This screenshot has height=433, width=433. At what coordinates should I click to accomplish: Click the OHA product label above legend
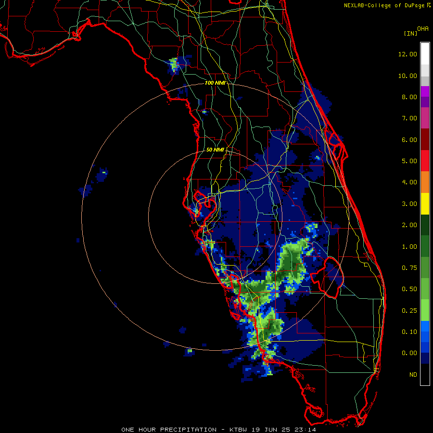tap(423, 29)
